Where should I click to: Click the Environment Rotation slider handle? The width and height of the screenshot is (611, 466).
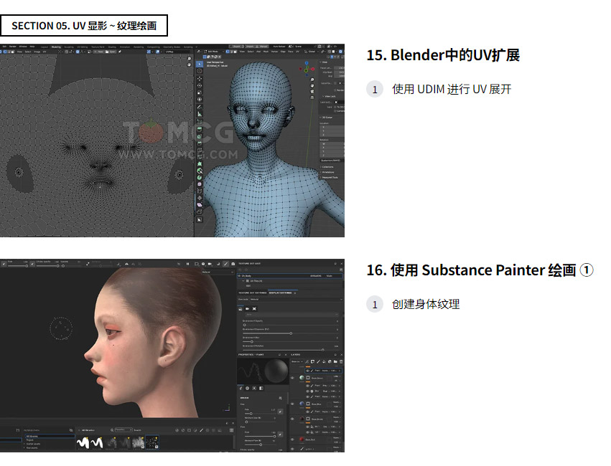pyautogui.click(x=322, y=350)
